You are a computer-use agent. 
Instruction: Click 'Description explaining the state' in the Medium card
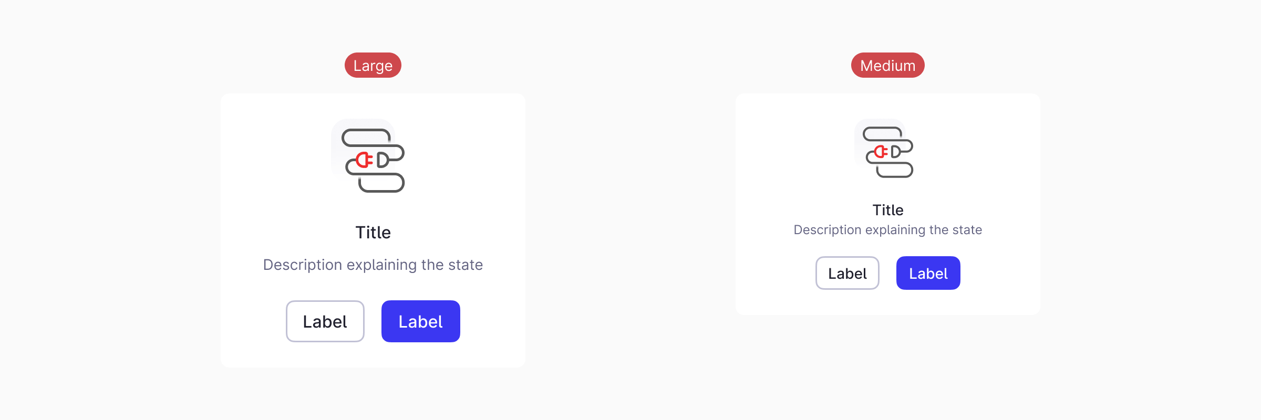888,229
